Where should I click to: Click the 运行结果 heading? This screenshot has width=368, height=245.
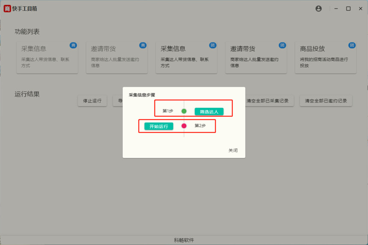coord(27,94)
